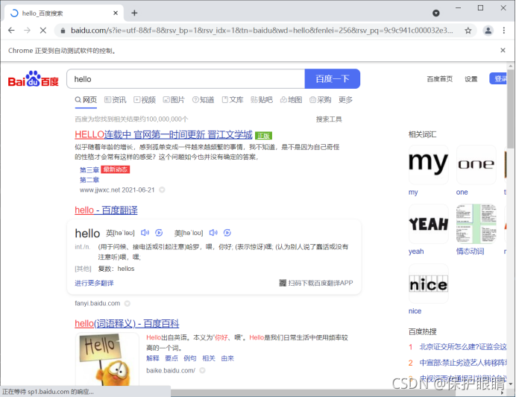Open 解释 baike sublink

[153, 358]
